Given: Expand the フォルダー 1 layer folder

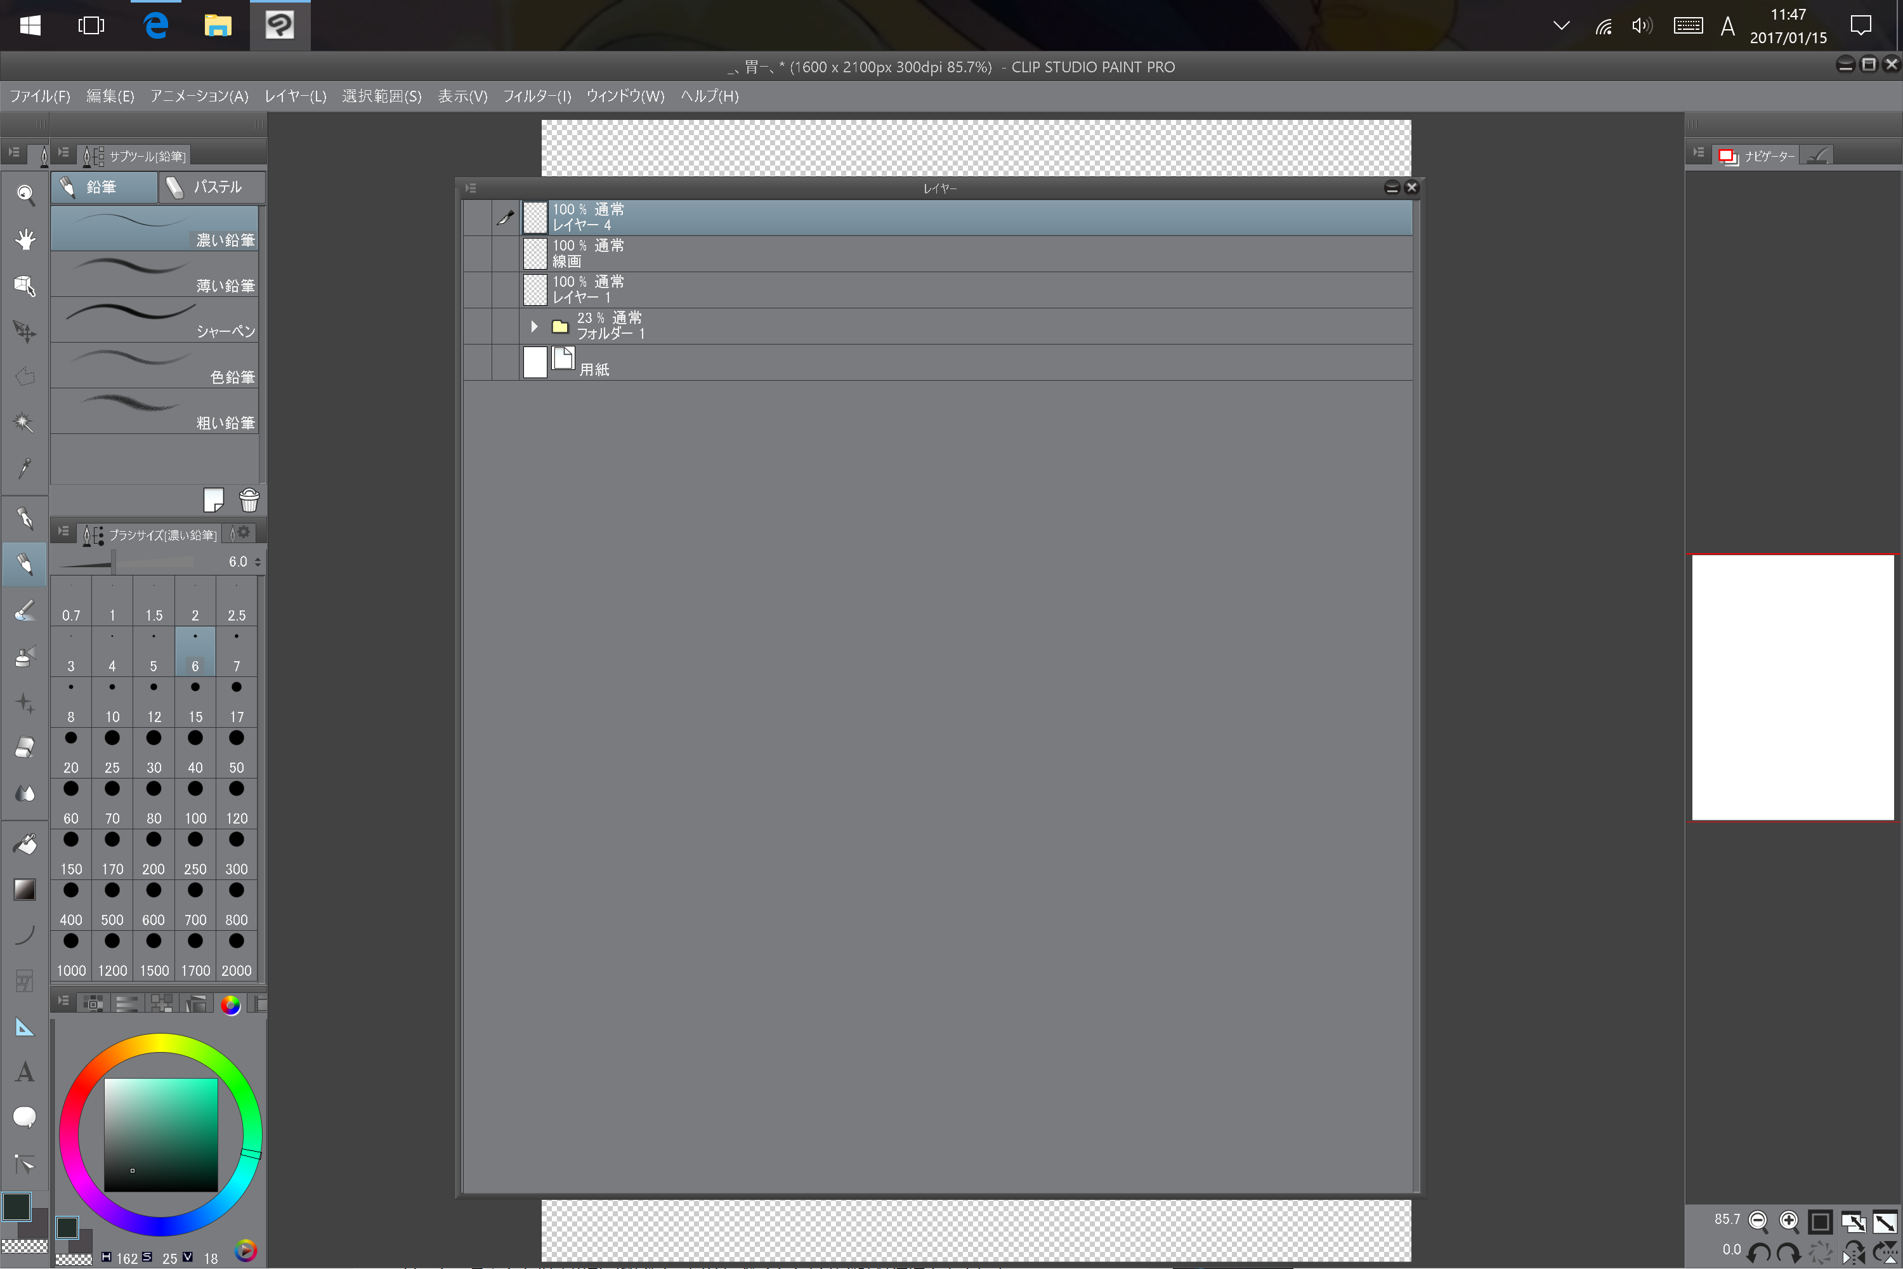Looking at the screenshot, I should pos(534,326).
